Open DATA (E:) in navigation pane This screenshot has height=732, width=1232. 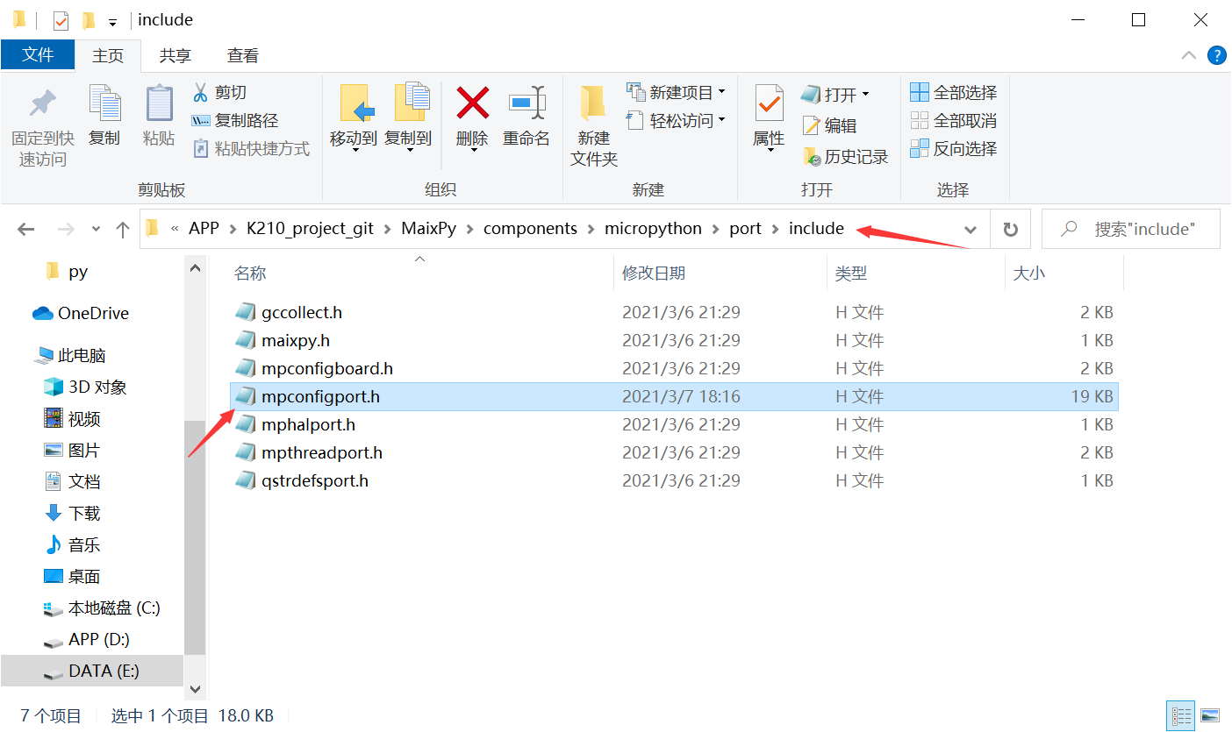(x=92, y=671)
